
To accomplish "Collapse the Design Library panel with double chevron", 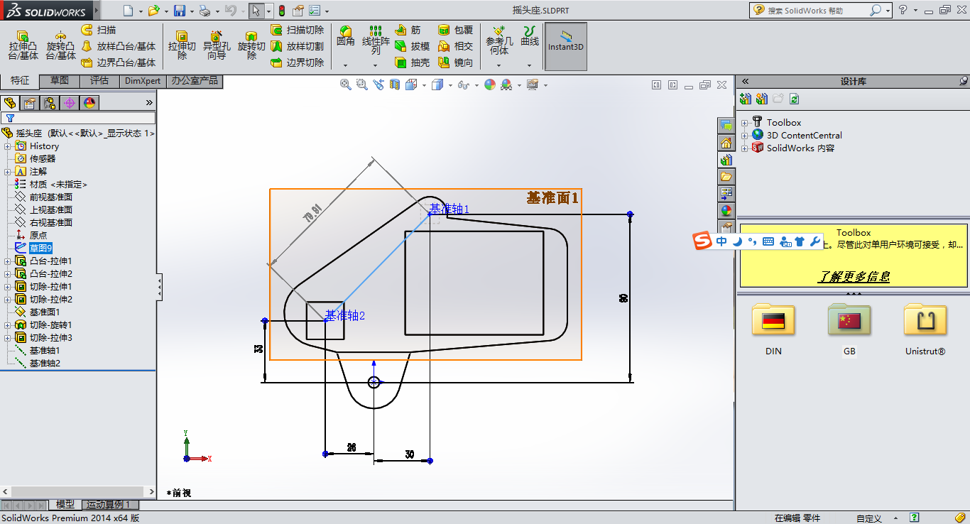I will pyautogui.click(x=745, y=82).
